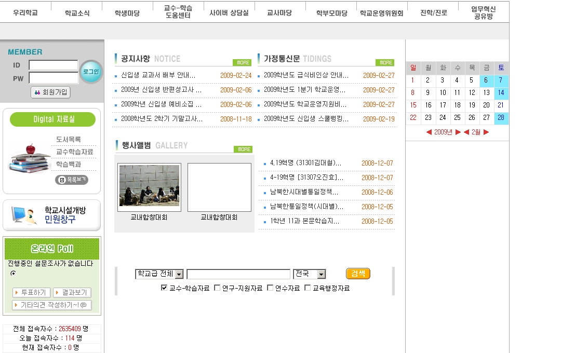Open MORE icon beside 가정통신문 Tidings
588x353 pixels.
384,62
